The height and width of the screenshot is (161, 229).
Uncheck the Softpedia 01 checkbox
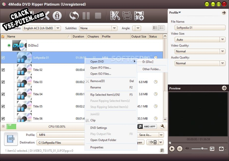click(3, 58)
